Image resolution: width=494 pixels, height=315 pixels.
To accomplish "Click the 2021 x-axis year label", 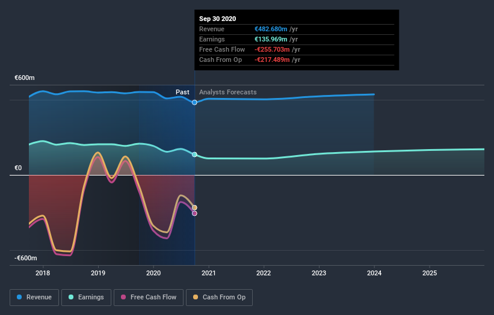I will coord(209,273).
